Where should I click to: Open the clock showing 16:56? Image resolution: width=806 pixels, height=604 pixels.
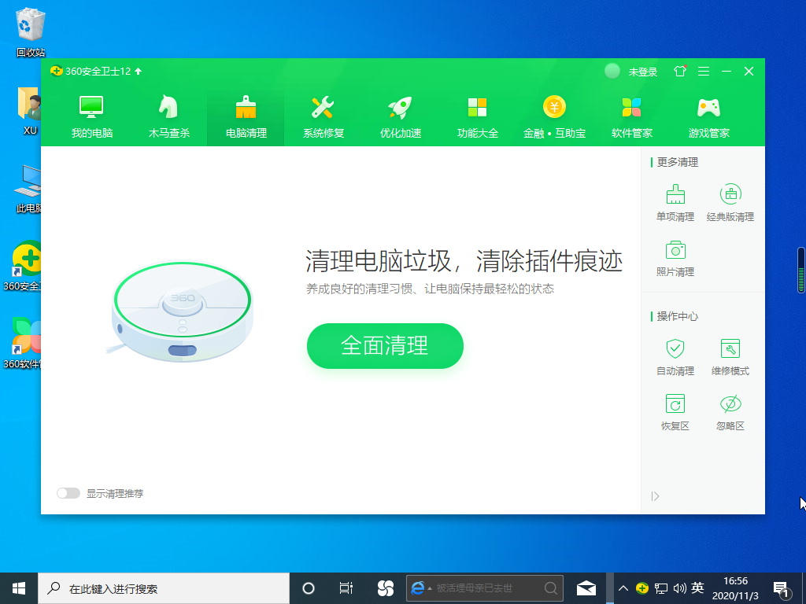point(735,588)
